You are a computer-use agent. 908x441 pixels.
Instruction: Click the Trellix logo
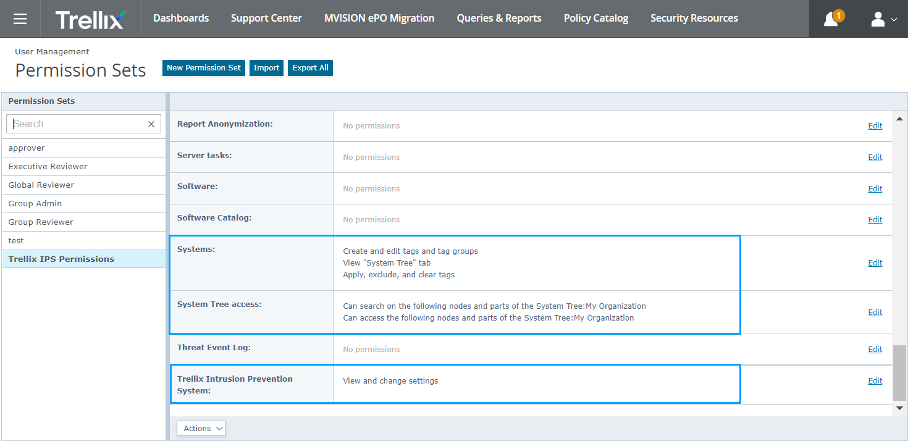point(90,19)
